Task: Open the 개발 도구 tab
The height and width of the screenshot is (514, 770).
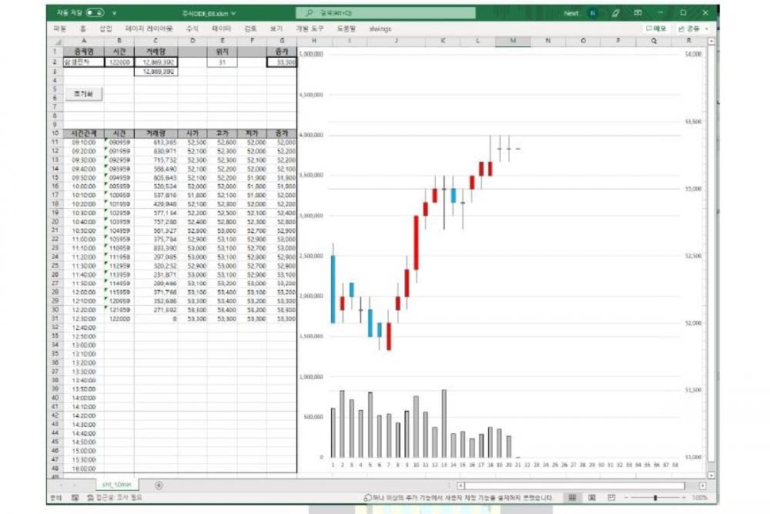Action: coord(310,29)
